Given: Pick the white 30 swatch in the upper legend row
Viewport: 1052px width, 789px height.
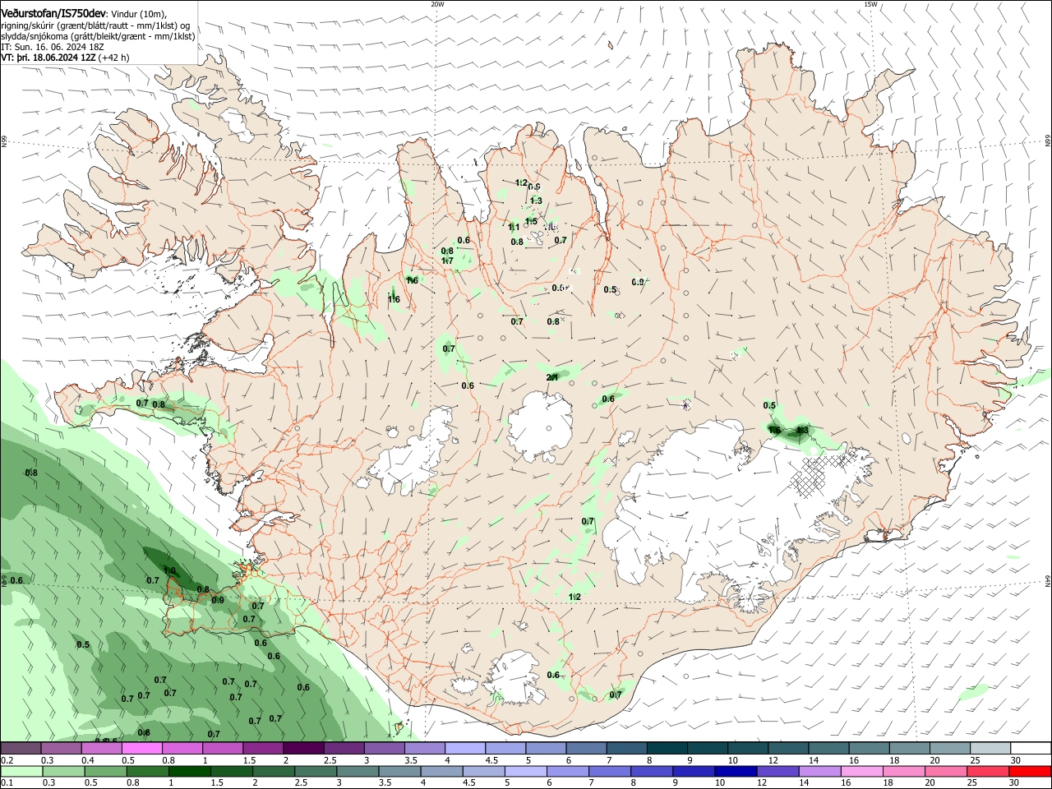Looking at the screenshot, I should 1031,749.
